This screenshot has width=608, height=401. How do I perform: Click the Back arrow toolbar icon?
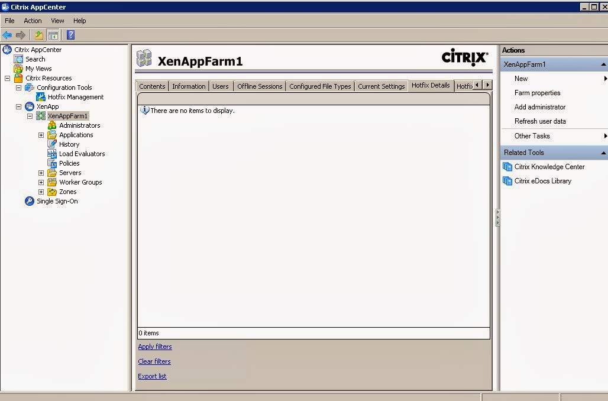click(7, 35)
